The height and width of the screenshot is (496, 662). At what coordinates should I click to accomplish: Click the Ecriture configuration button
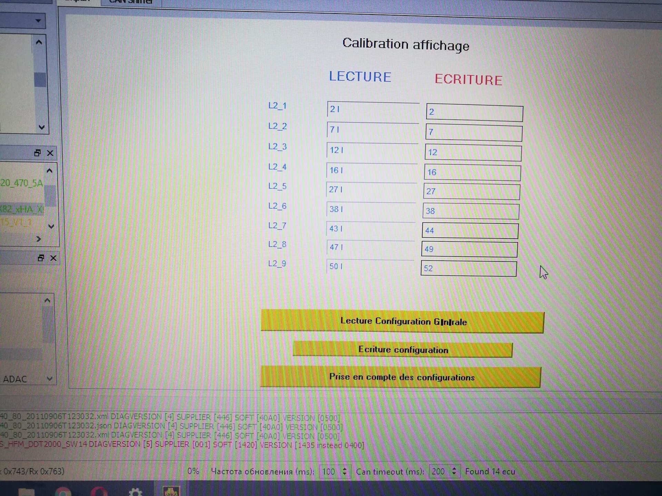pos(402,350)
